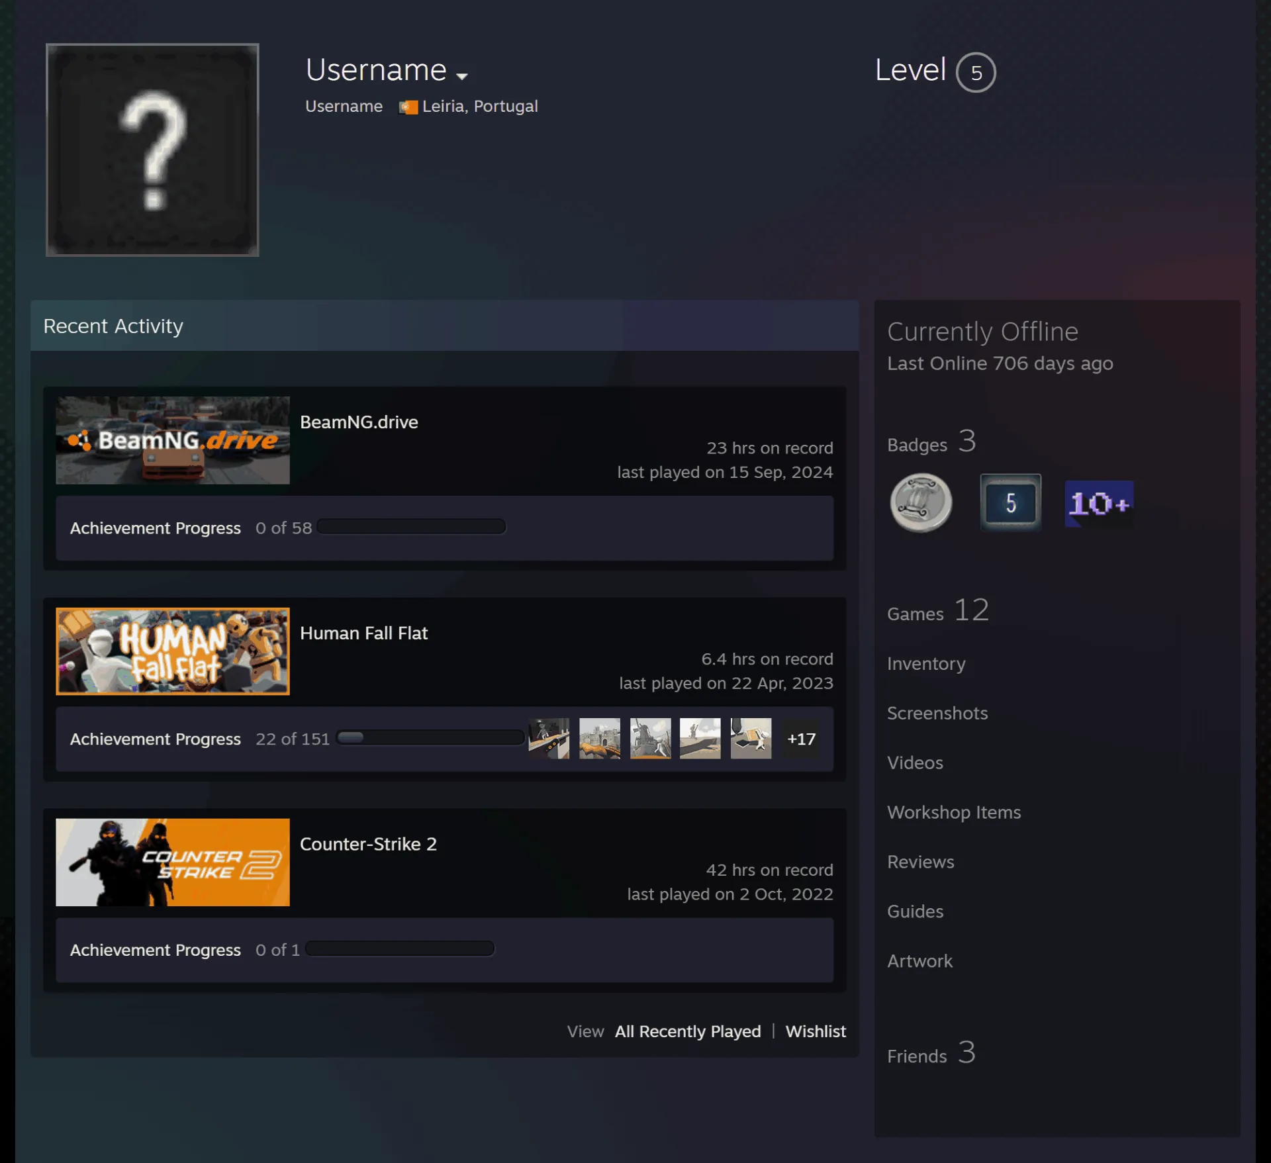Open the Workshop Items page
Viewport: 1271px width, 1163px height.
954,813
